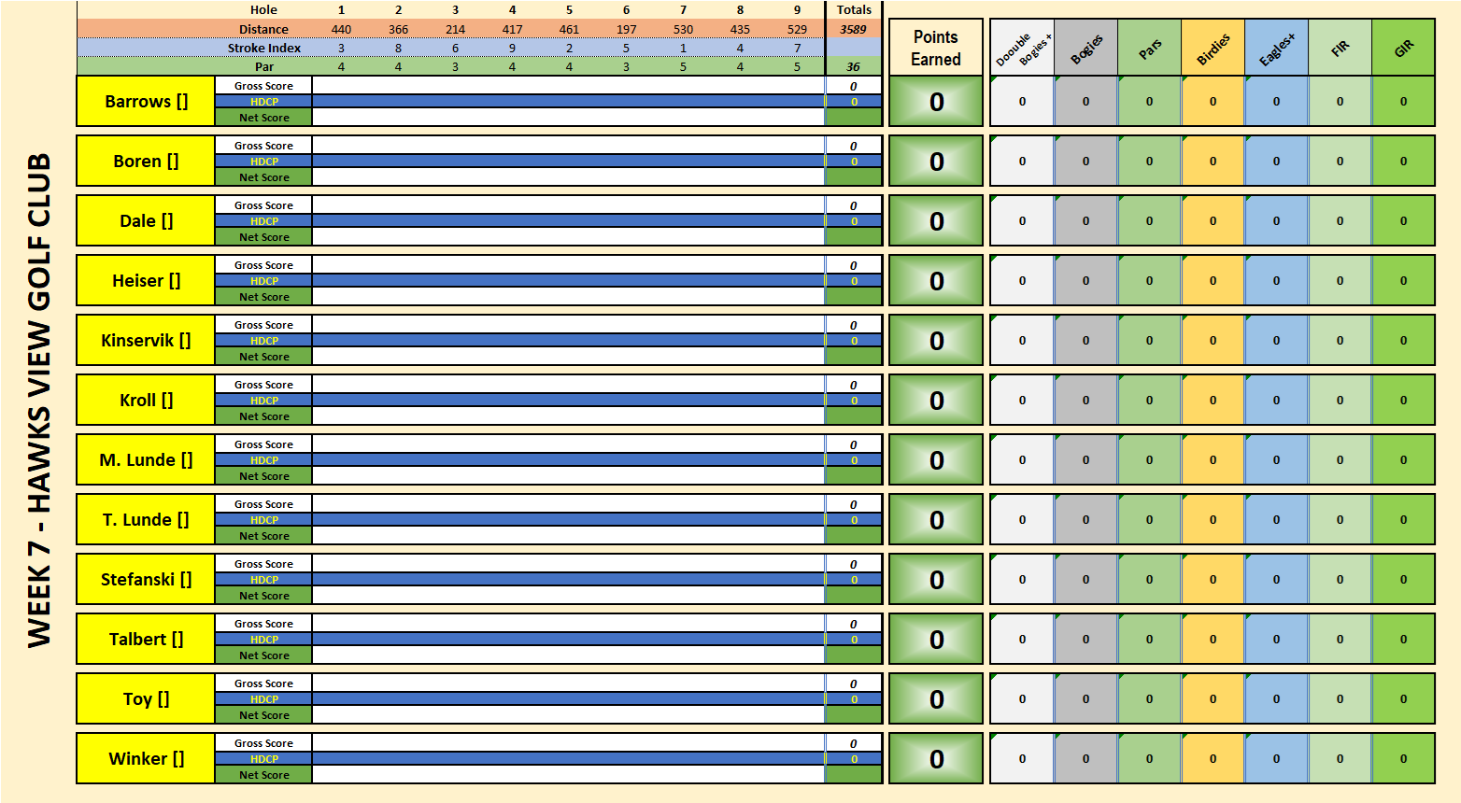
Task: Click the Gross Score total for Stefanski
Action: [x=853, y=564]
